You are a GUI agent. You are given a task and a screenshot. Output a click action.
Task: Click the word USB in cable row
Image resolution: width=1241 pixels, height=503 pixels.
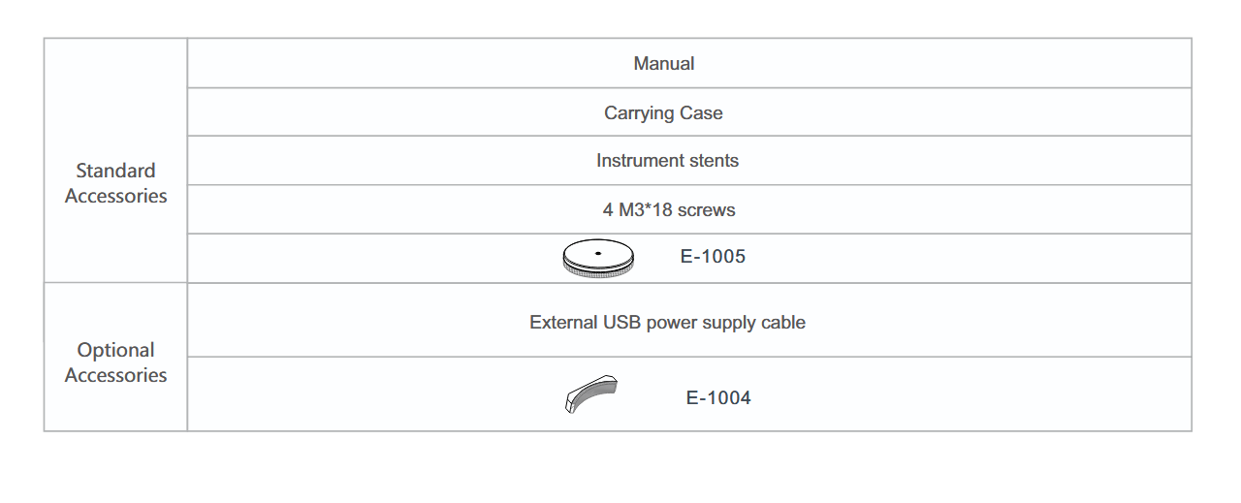coord(620,322)
